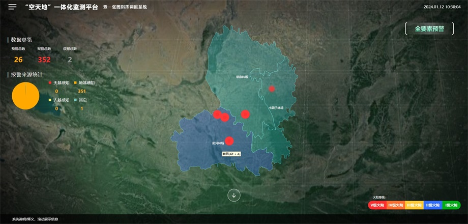The height and width of the screenshot is (224, 468).
Task: Click the 预警总数 value 26
Action: [x=18, y=60]
